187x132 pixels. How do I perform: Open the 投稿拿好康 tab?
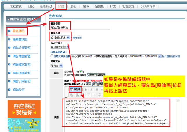click(148, 6)
